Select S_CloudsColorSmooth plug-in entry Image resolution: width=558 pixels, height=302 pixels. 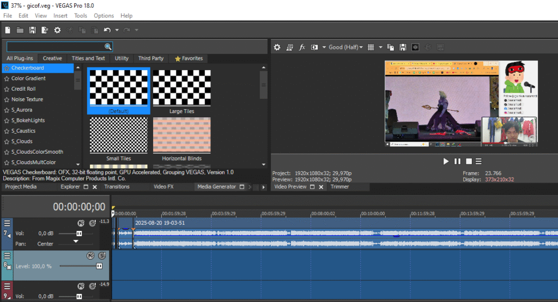click(x=37, y=152)
